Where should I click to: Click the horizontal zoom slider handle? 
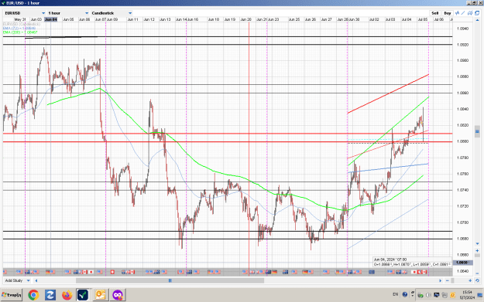452,280
